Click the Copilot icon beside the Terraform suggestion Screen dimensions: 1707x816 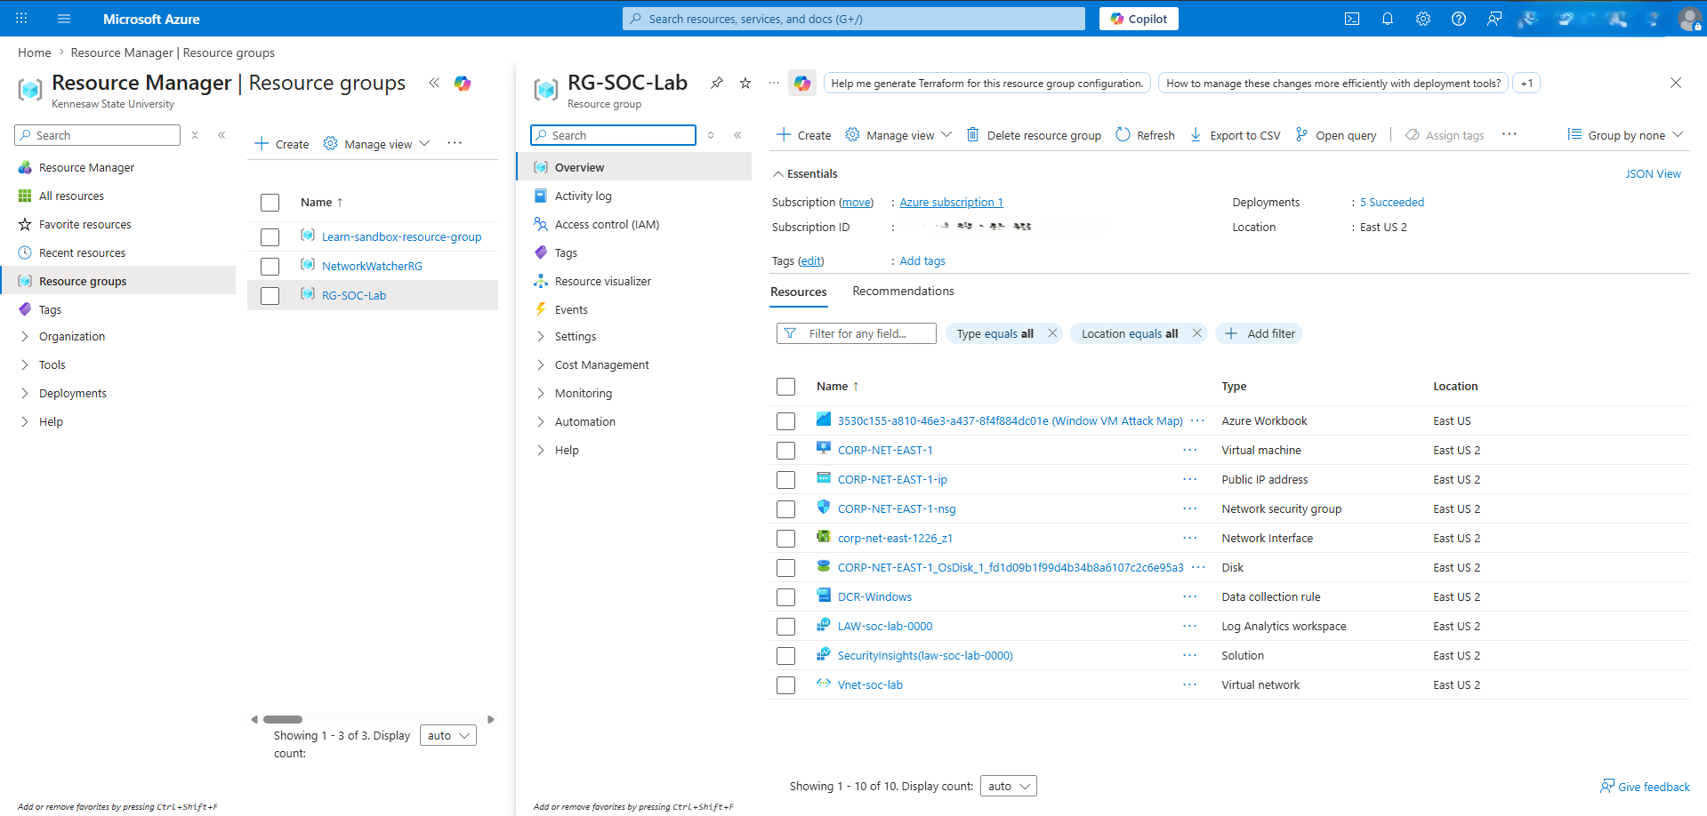click(802, 83)
